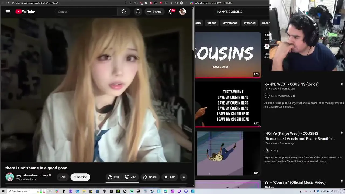The width and height of the screenshot is (345, 194).
Task: Open Bluetooth tray icon
Action: (318, 191)
